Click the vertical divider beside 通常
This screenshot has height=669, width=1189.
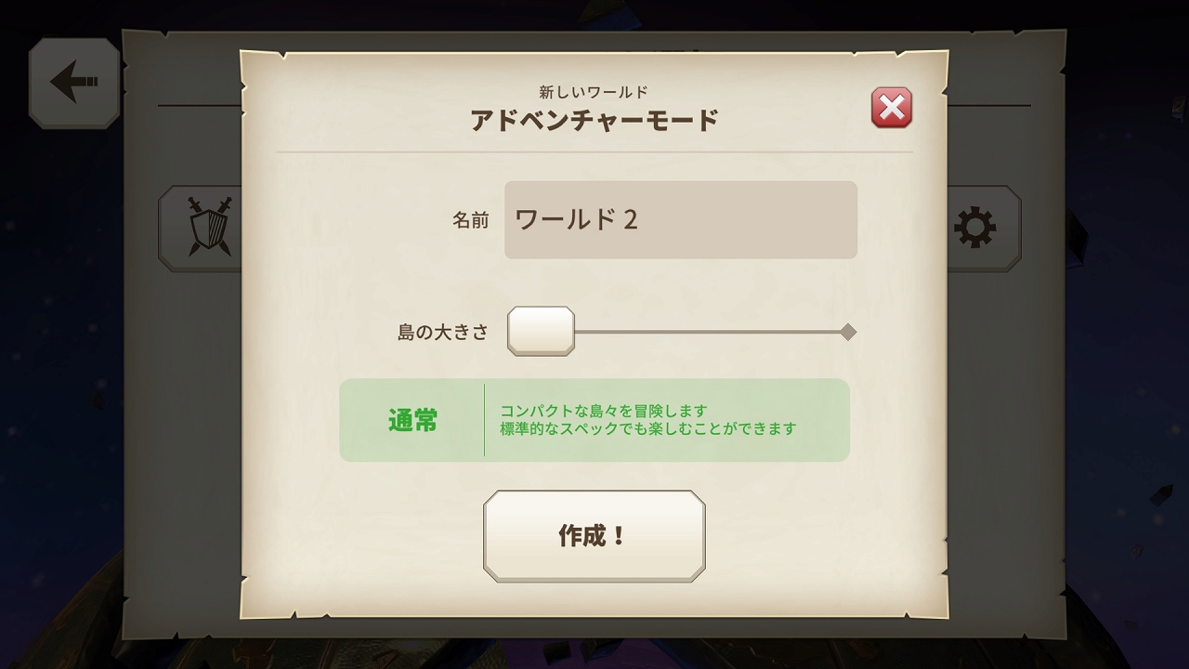[484, 420]
